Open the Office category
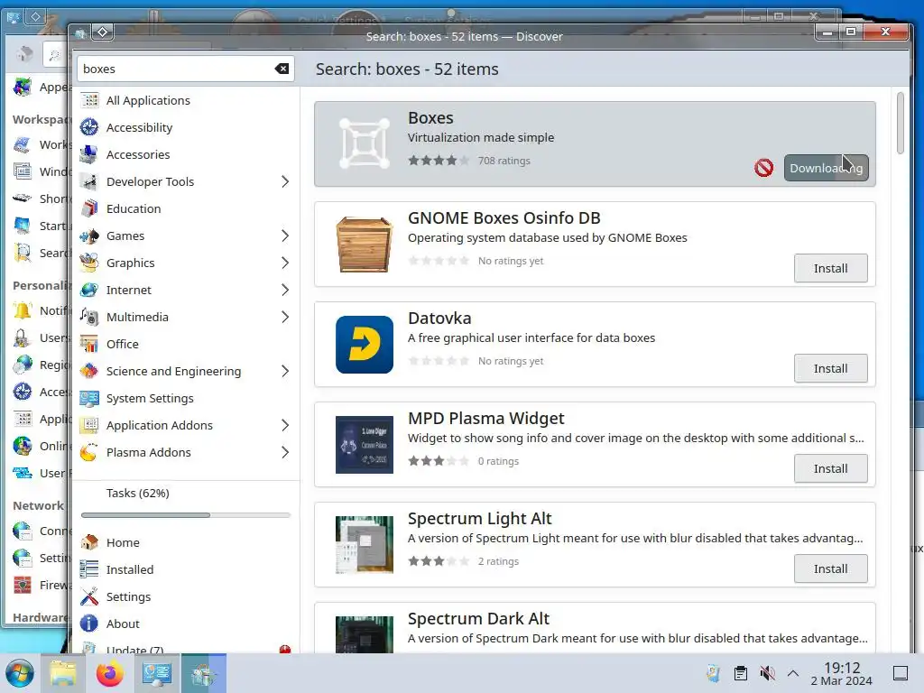This screenshot has width=924, height=693. 186,344
